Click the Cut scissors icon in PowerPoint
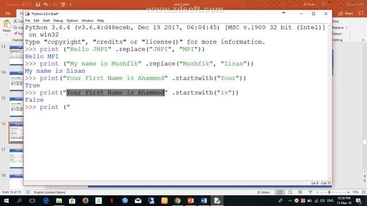Viewport: 367px width, 206px height. pos(15,21)
